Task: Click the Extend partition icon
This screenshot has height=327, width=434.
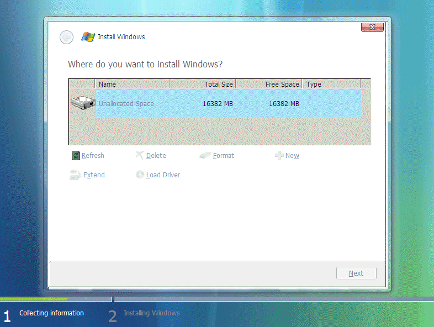Action: point(75,175)
